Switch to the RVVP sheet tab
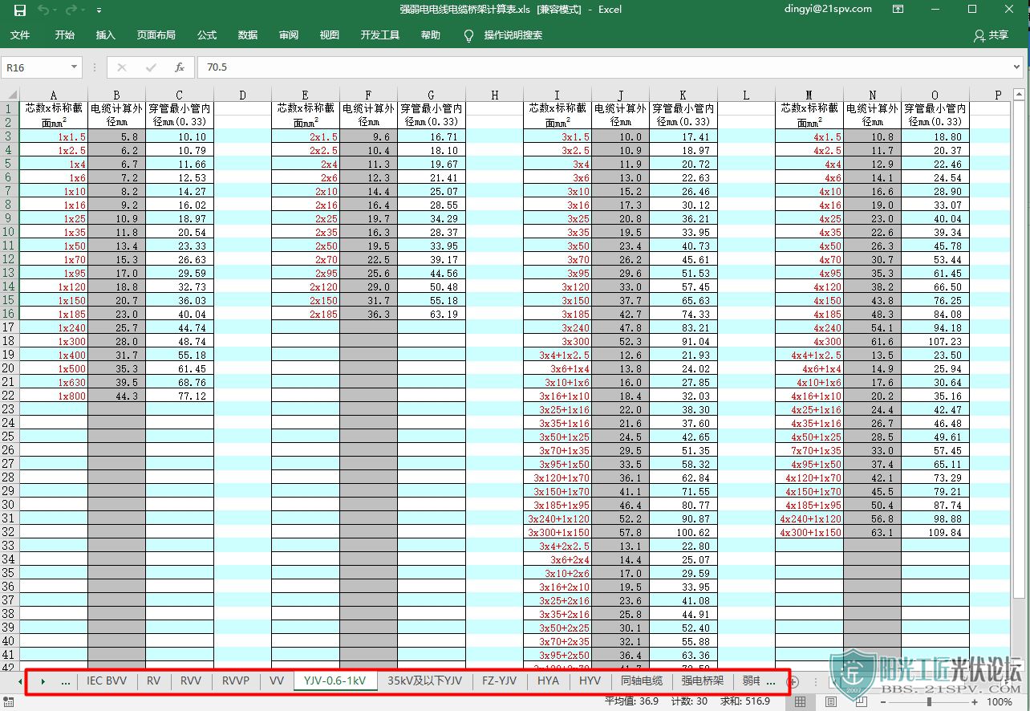 point(235,681)
